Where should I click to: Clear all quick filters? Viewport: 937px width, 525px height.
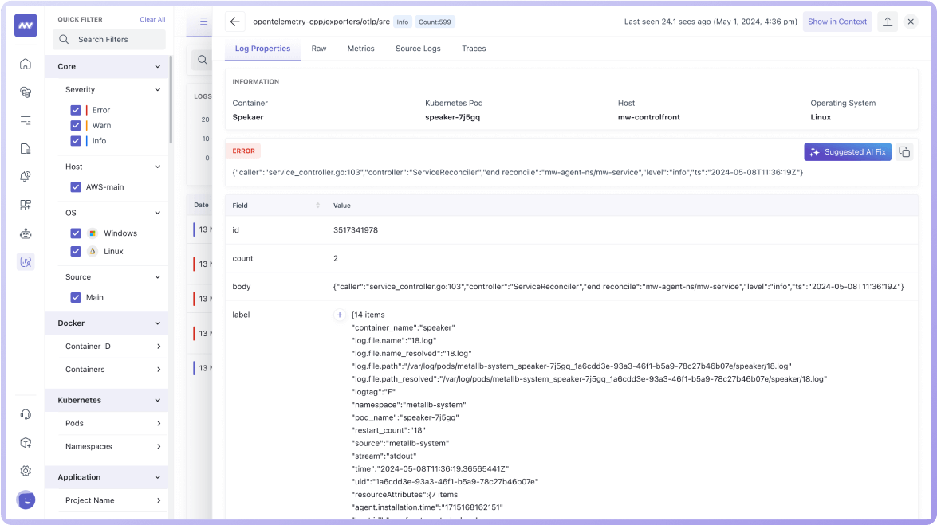pyautogui.click(x=152, y=19)
